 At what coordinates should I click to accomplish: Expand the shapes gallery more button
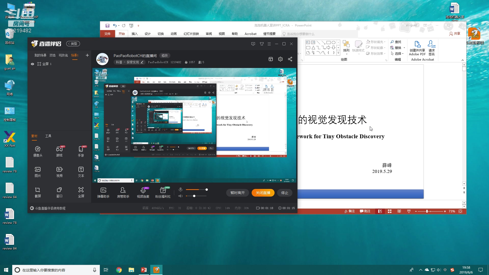(x=338, y=53)
